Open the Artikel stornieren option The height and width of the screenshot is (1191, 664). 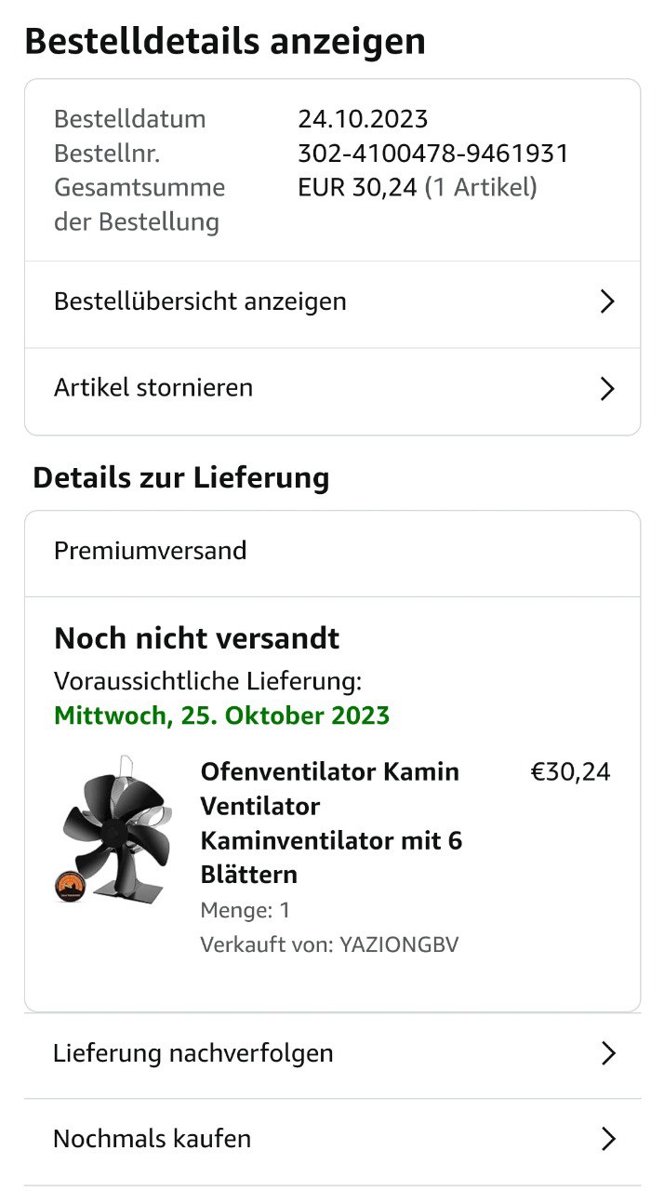[x=153, y=388]
